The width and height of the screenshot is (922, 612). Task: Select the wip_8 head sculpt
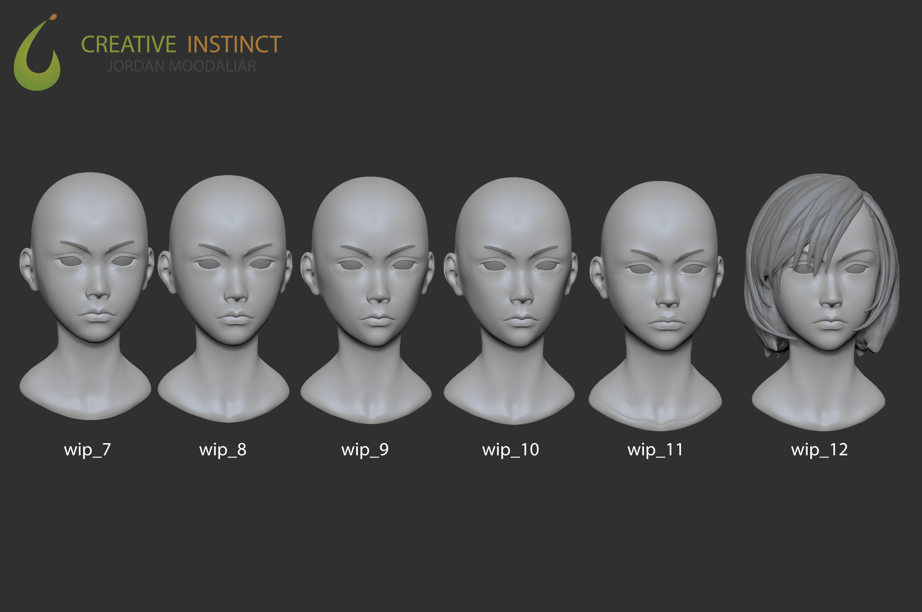[225, 299]
